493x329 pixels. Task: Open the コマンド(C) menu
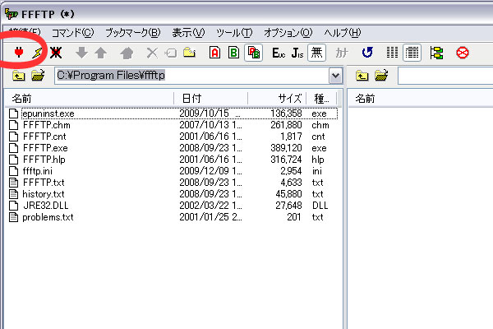72,33
